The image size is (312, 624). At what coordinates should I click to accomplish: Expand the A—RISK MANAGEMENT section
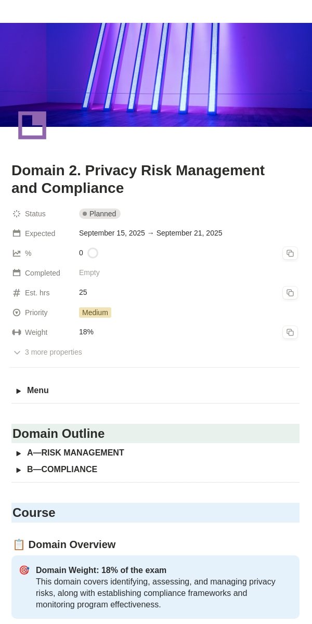point(19,453)
